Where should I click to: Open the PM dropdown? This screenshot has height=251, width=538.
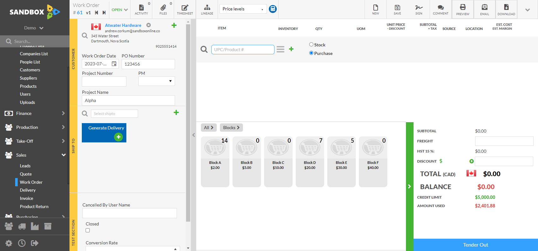[x=156, y=81]
